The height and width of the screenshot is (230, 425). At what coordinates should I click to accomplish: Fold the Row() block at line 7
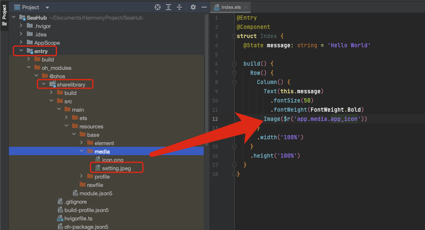[234, 73]
